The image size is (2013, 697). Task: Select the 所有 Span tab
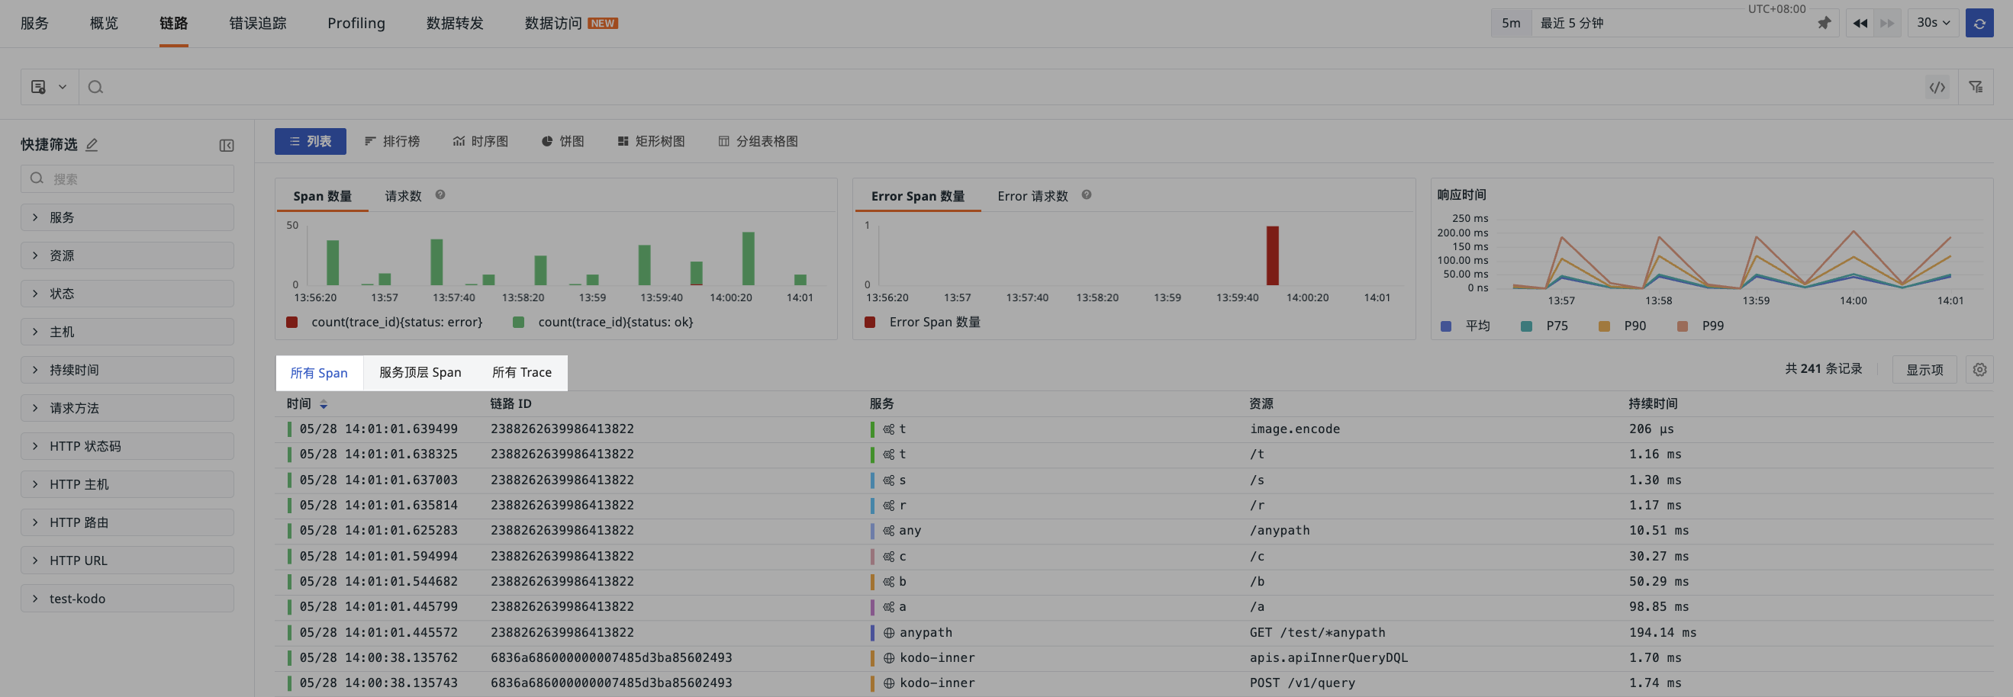coord(319,373)
